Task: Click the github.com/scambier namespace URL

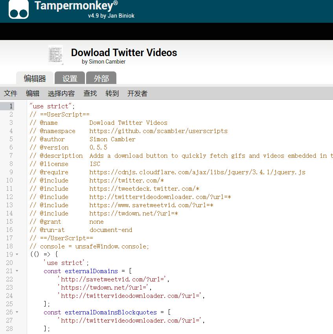Action: pos(158,131)
